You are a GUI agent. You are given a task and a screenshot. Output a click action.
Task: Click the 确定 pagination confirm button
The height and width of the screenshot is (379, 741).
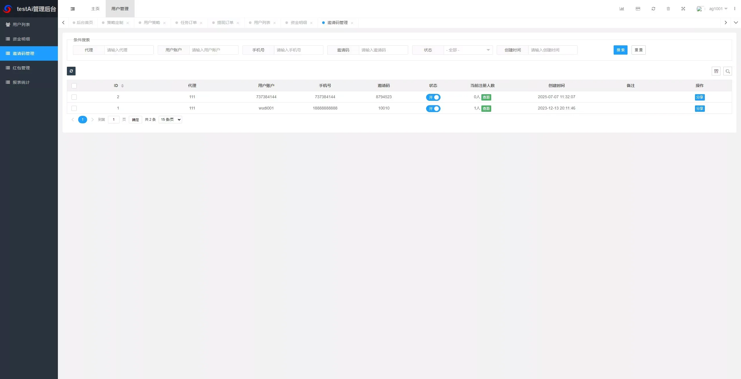(135, 120)
